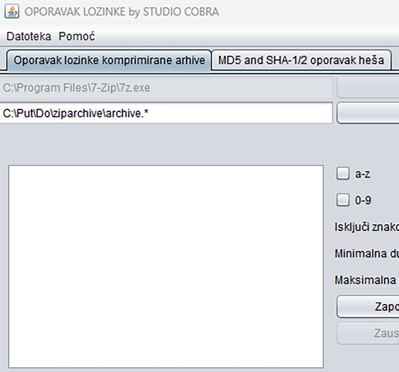
Task: Click inside the large white output area
Action: click(x=166, y=266)
